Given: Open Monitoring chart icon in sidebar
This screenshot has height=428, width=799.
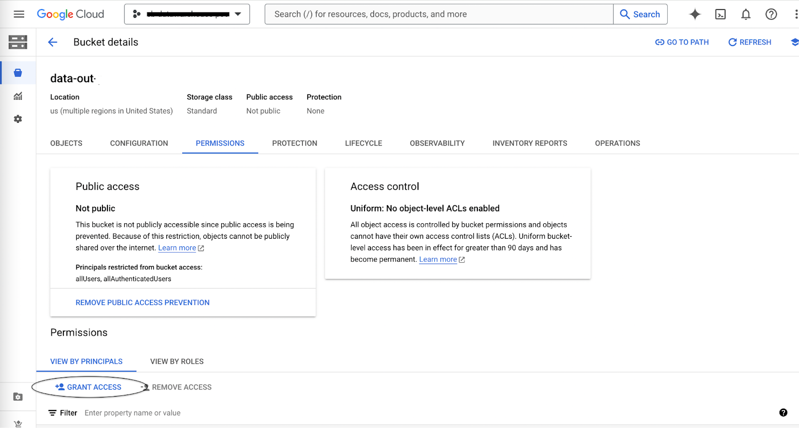Looking at the screenshot, I should [18, 96].
